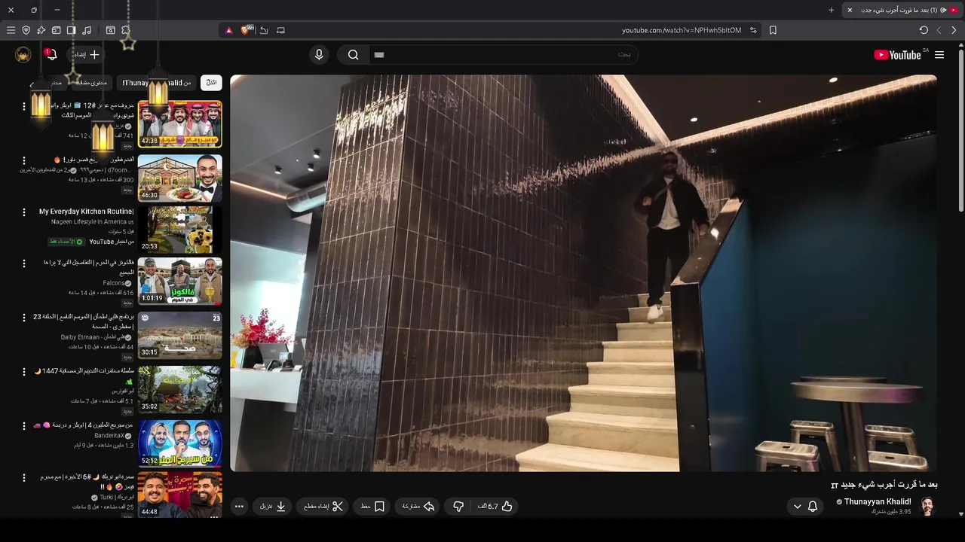Open the 47:38 suggested video thumbnail
Viewport: 965px width, 542px height.
[180, 123]
